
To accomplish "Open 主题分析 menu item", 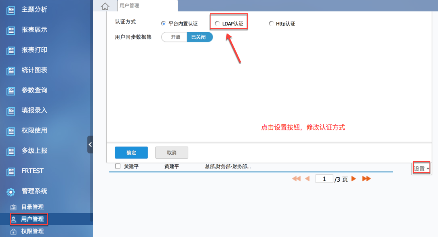I will 34,10.
